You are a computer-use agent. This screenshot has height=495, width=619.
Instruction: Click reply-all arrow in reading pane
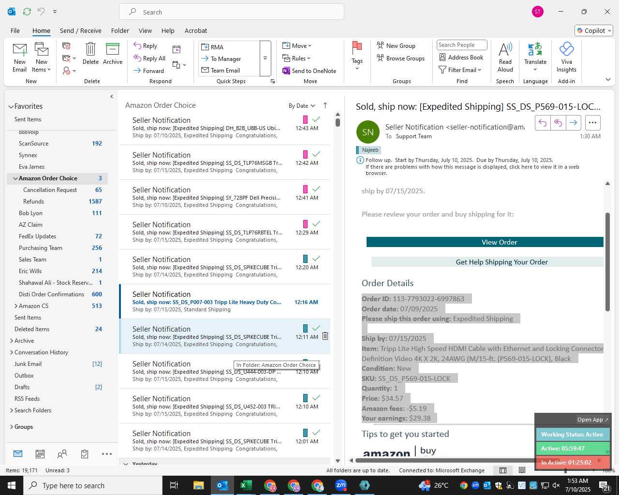[558, 123]
